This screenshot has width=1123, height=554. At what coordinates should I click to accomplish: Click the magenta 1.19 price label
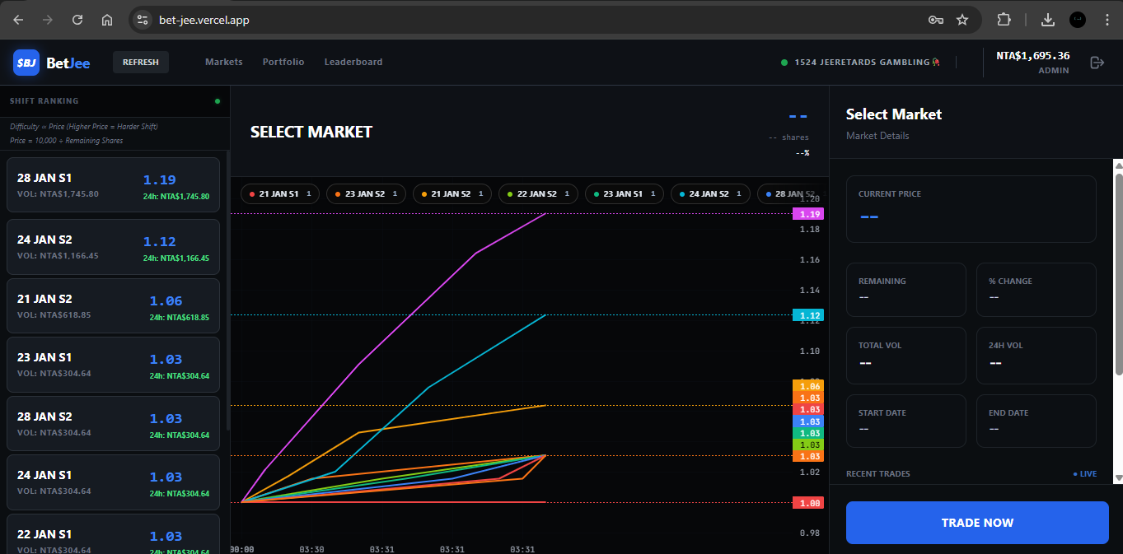[807, 214]
